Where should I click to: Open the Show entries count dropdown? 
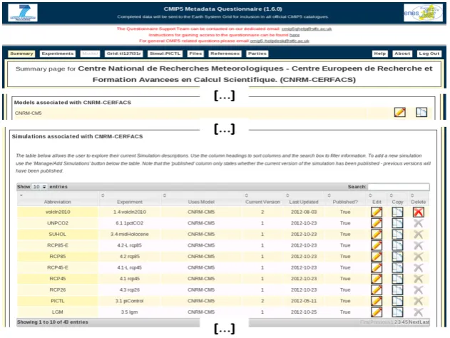(39, 187)
